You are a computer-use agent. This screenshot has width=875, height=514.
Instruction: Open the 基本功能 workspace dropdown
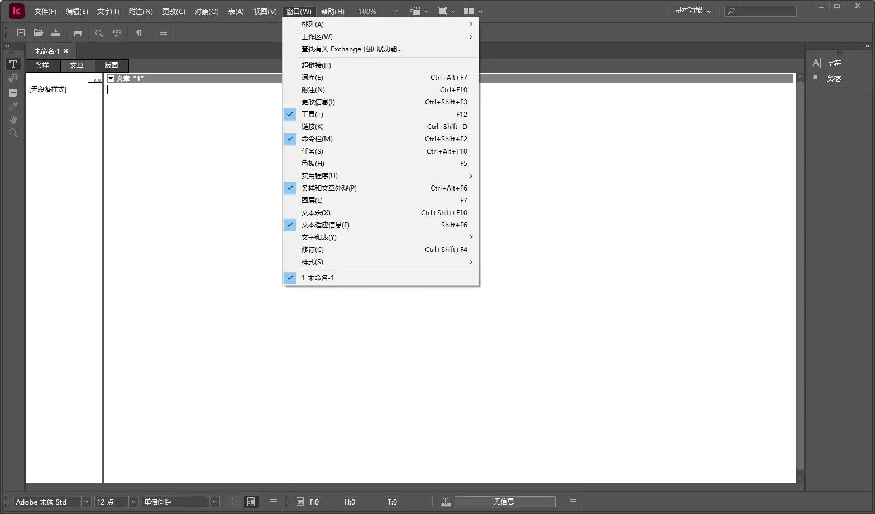[x=693, y=11]
